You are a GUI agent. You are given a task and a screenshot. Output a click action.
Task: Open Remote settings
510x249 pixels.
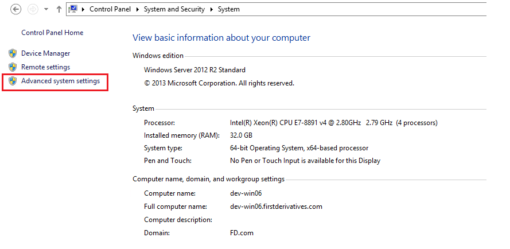[x=45, y=67]
